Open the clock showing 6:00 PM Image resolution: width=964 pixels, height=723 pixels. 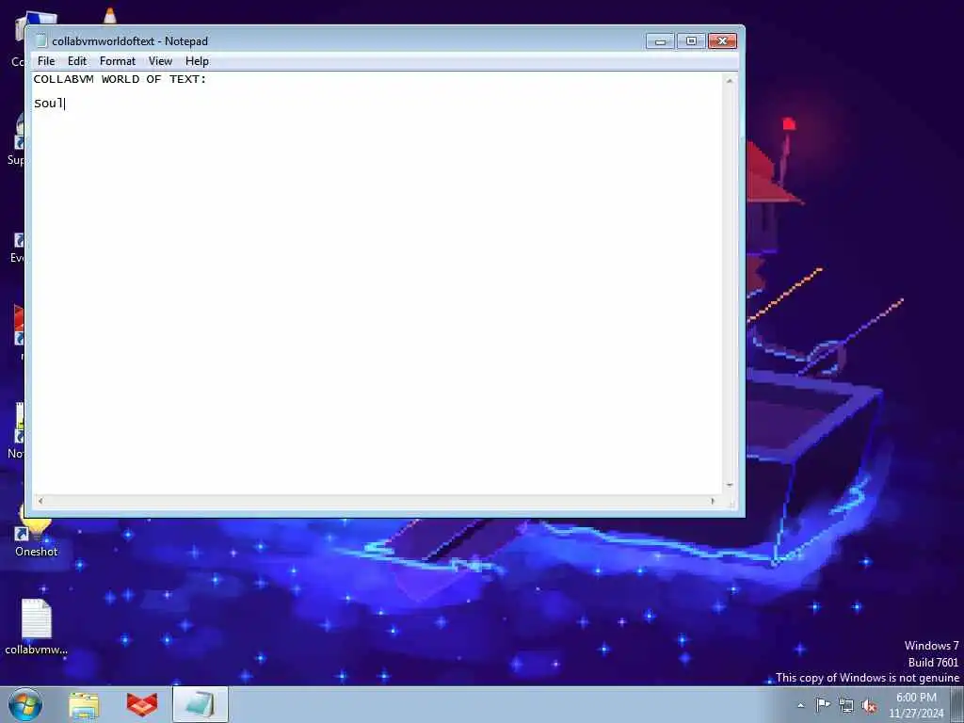pyautogui.click(x=916, y=705)
